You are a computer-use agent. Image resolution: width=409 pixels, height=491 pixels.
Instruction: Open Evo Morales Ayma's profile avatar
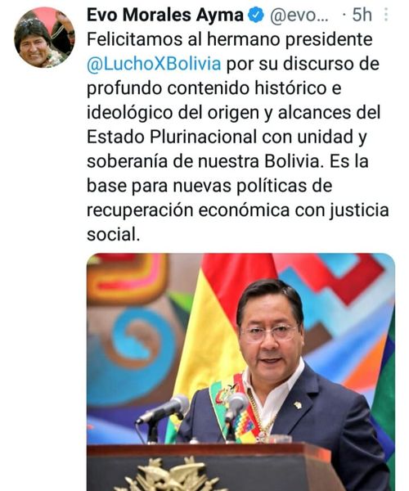click(x=44, y=38)
